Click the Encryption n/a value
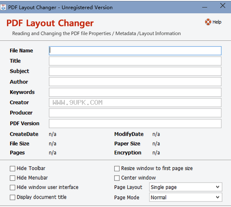Viewport: 231px width, 207px height. coord(156,153)
